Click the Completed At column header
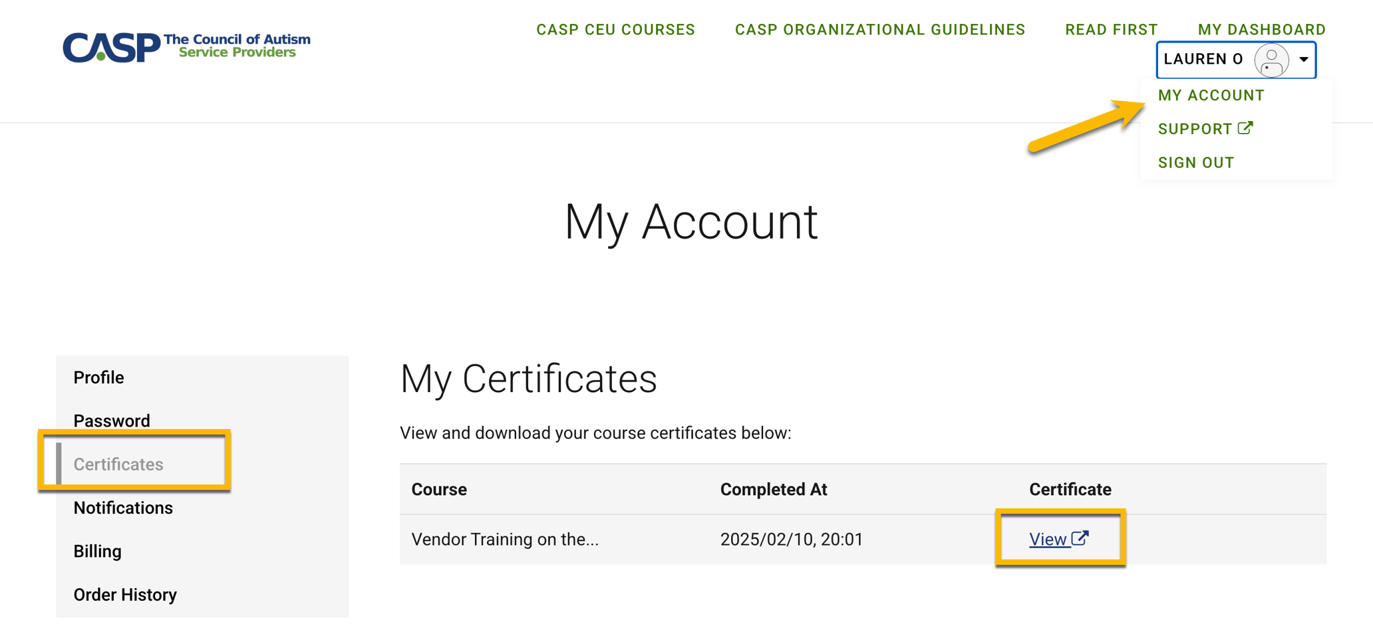The image size is (1373, 630). click(x=774, y=489)
